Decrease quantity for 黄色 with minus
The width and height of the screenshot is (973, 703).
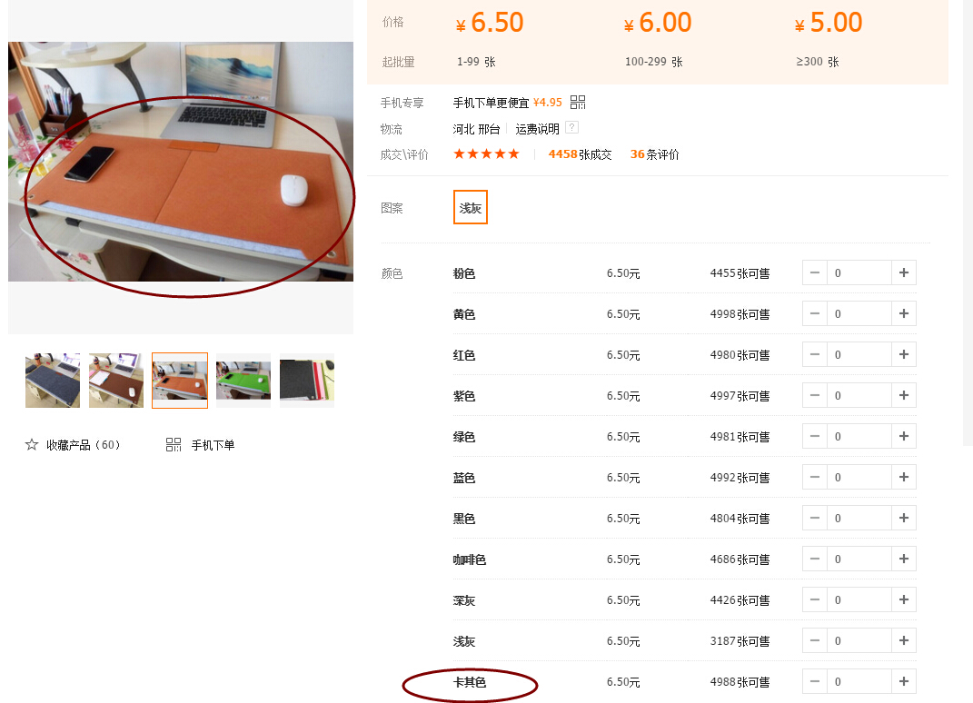click(x=815, y=314)
